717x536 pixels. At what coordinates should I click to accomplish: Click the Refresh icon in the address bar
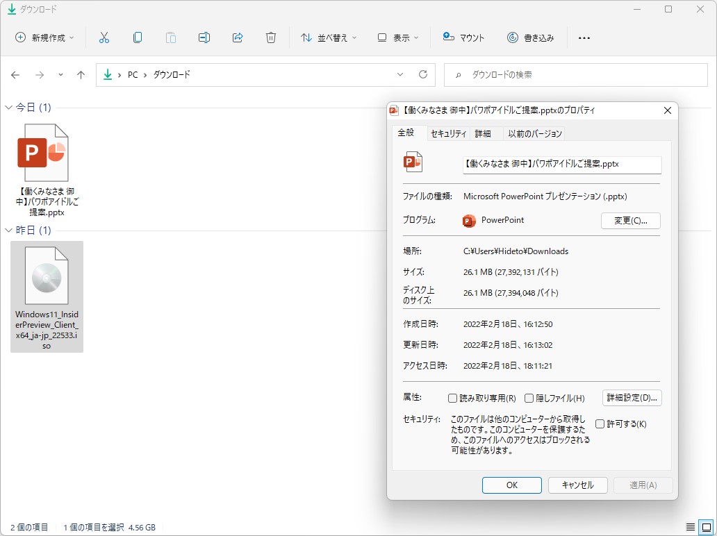click(422, 74)
